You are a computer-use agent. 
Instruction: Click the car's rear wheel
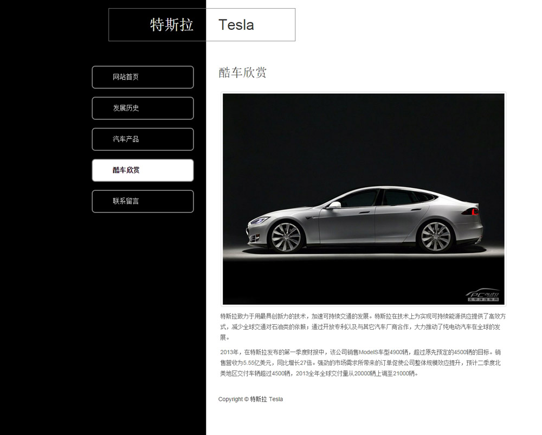click(436, 237)
